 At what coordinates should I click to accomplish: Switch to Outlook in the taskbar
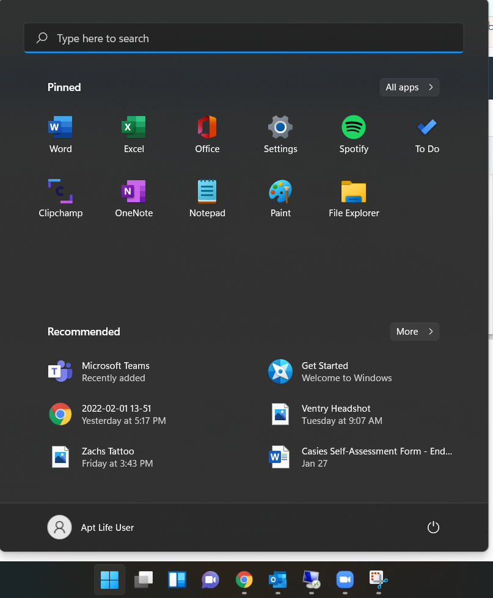pyautogui.click(x=277, y=580)
